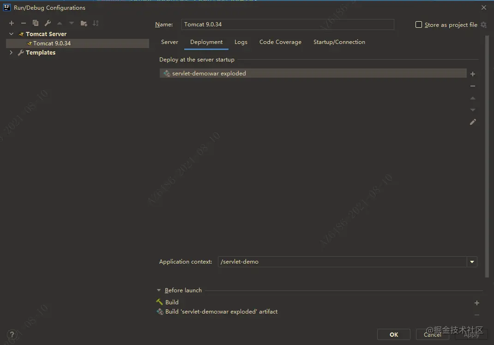Click the Apply button
This screenshot has height=345, width=494.
click(471, 334)
